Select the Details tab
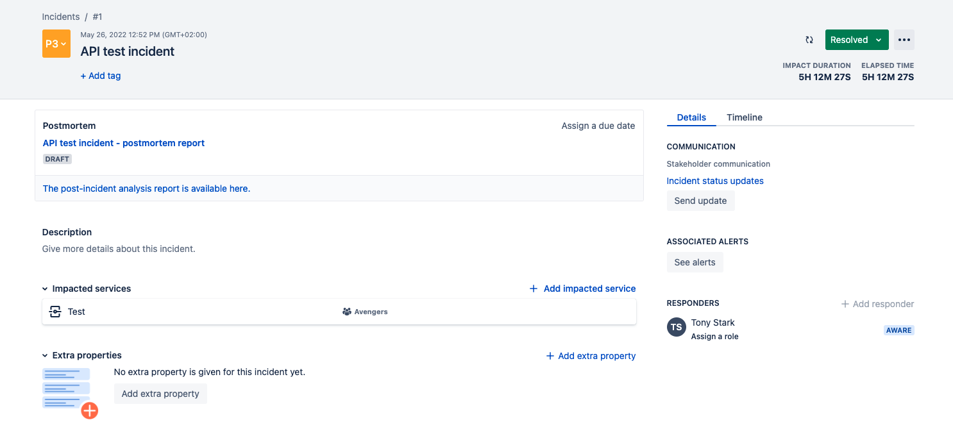The image size is (953, 436). (x=691, y=117)
